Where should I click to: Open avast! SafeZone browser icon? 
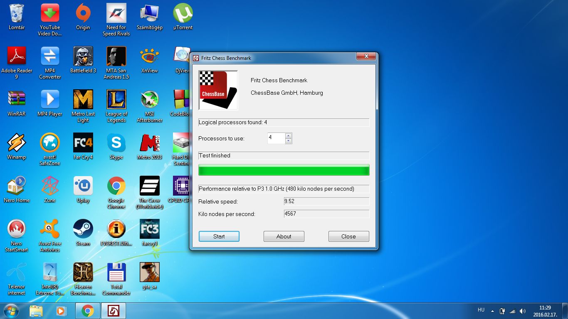coord(50,149)
